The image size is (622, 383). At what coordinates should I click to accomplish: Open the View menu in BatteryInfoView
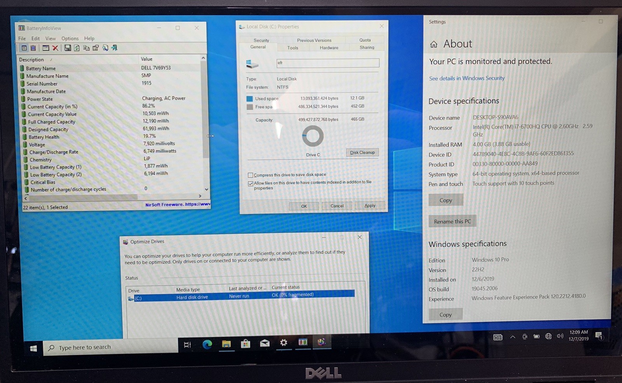pos(51,38)
